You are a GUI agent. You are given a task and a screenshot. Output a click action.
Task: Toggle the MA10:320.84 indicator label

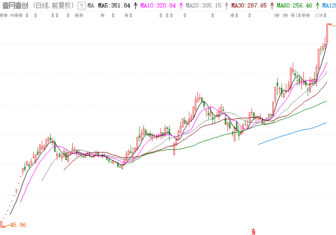click(158, 5)
